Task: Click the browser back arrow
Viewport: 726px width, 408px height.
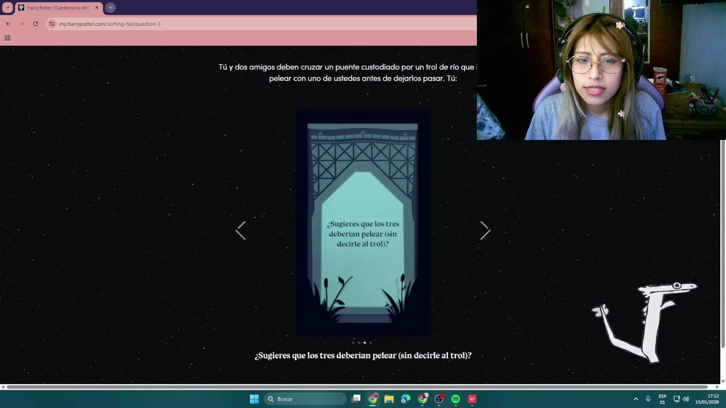Action: point(8,24)
